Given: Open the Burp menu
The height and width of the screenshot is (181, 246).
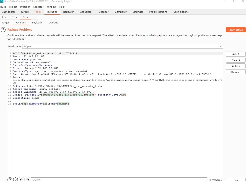Looking at the screenshot, I should point(3,7).
